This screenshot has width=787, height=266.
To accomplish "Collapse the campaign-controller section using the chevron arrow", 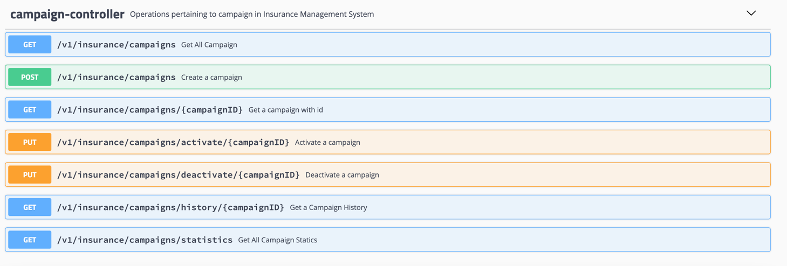I will [x=751, y=13].
